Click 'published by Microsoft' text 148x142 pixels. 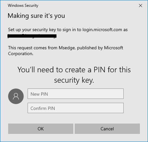tap(100, 48)
